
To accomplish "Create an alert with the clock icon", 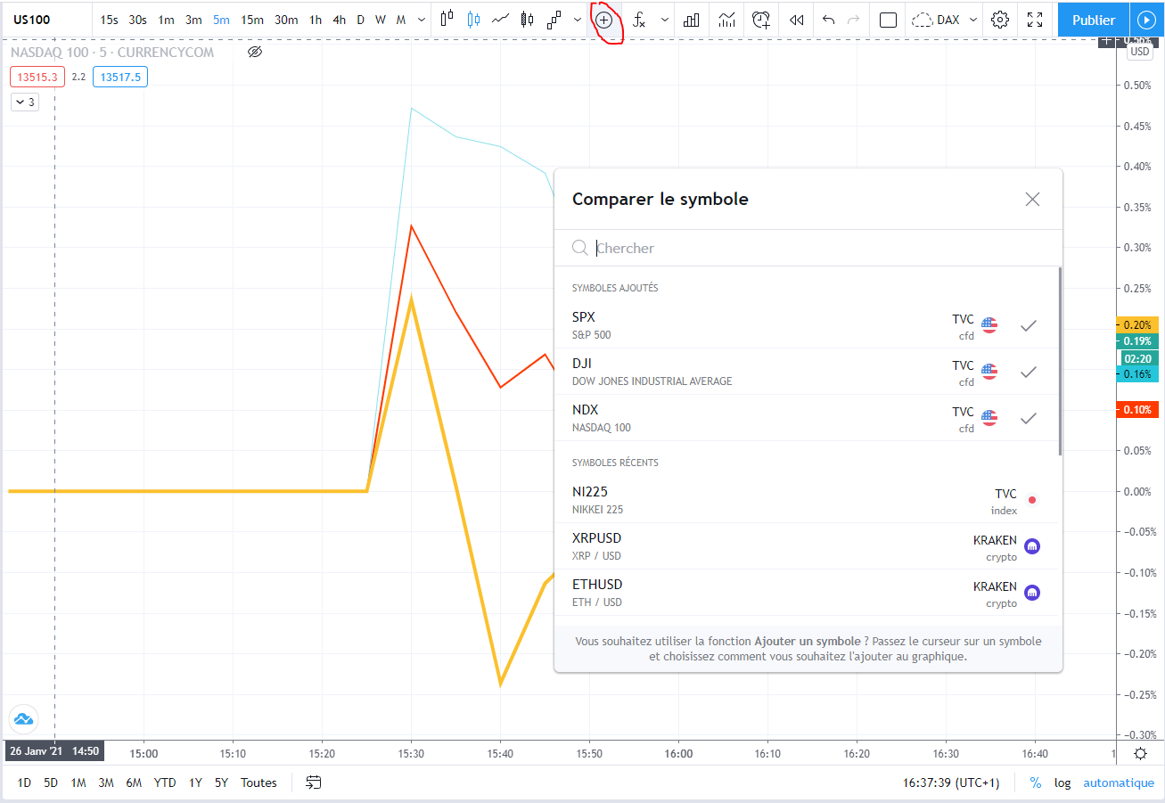I will [x=761, y=20].
